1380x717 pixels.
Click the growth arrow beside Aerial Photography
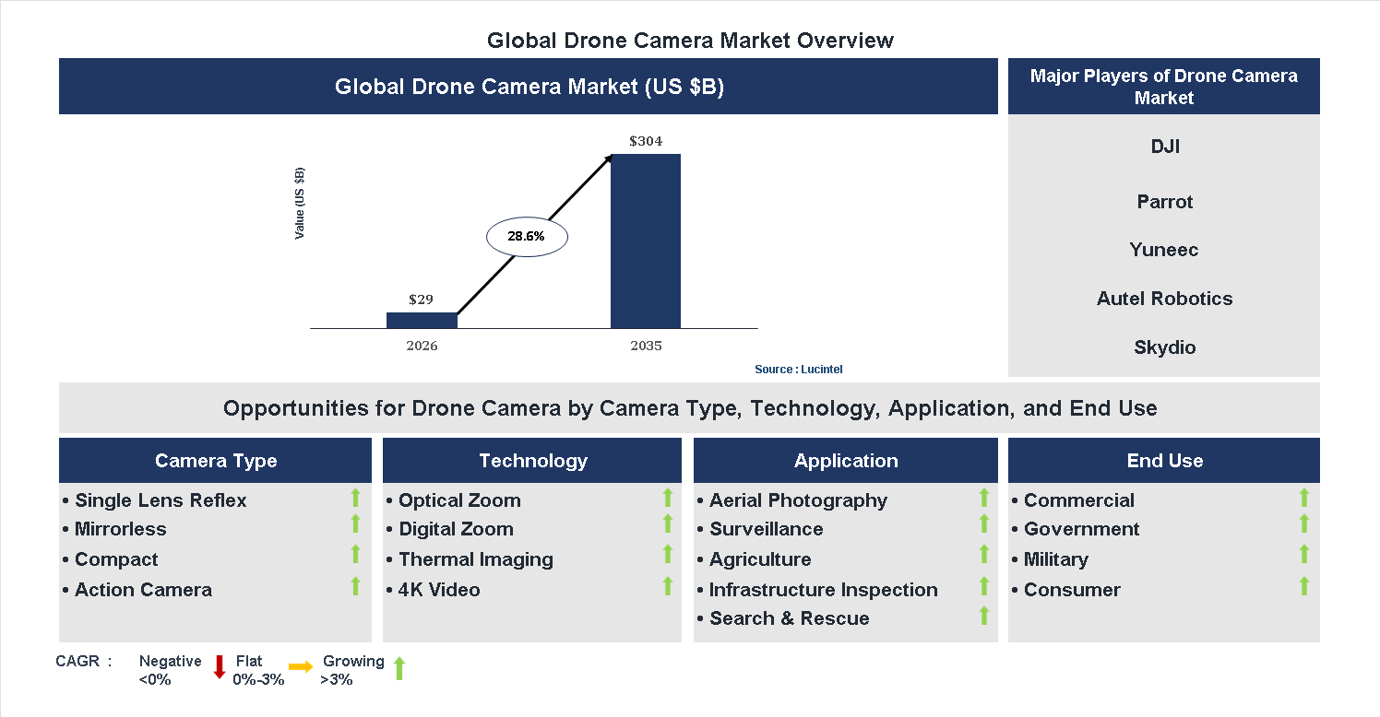[x=983, y=499]
